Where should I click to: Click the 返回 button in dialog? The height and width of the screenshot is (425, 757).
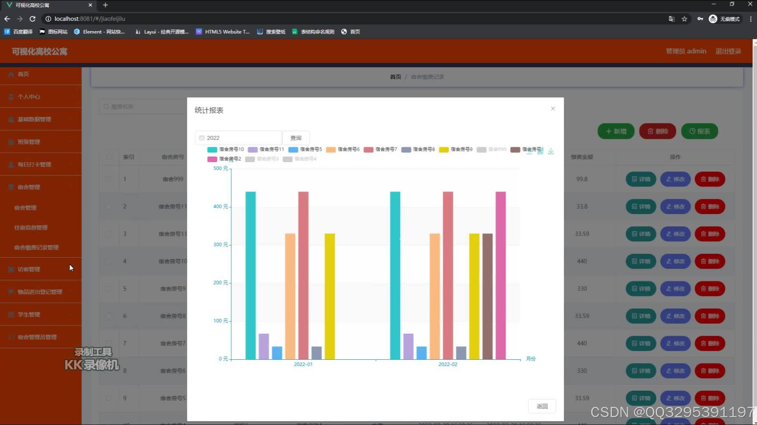click(x=542, y=406)
